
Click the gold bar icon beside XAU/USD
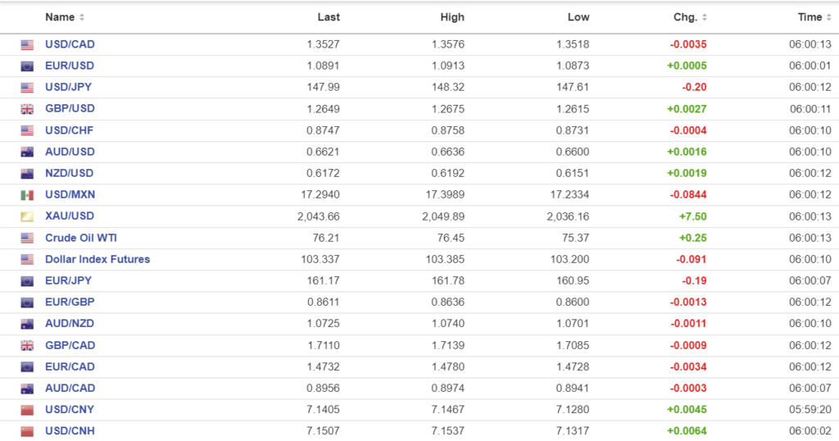pyautogui.click(x=27, y=216)
